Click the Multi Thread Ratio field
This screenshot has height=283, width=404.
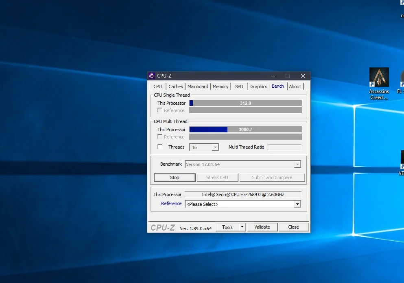(x=285, y=147)
